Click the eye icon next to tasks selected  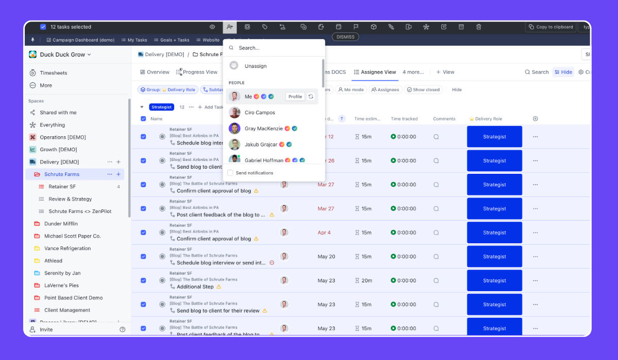tap(212, 27)
